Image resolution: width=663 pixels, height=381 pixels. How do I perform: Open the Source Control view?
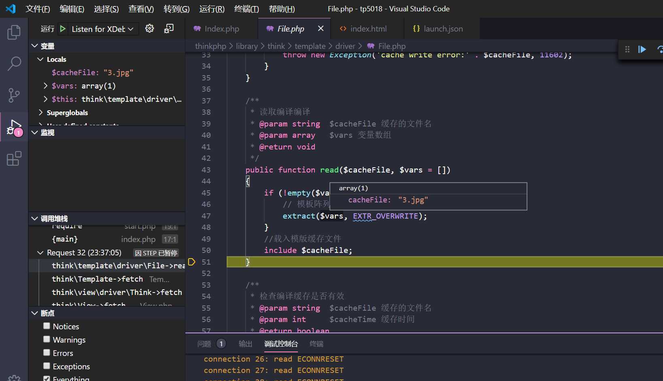[x=14, y=95]
